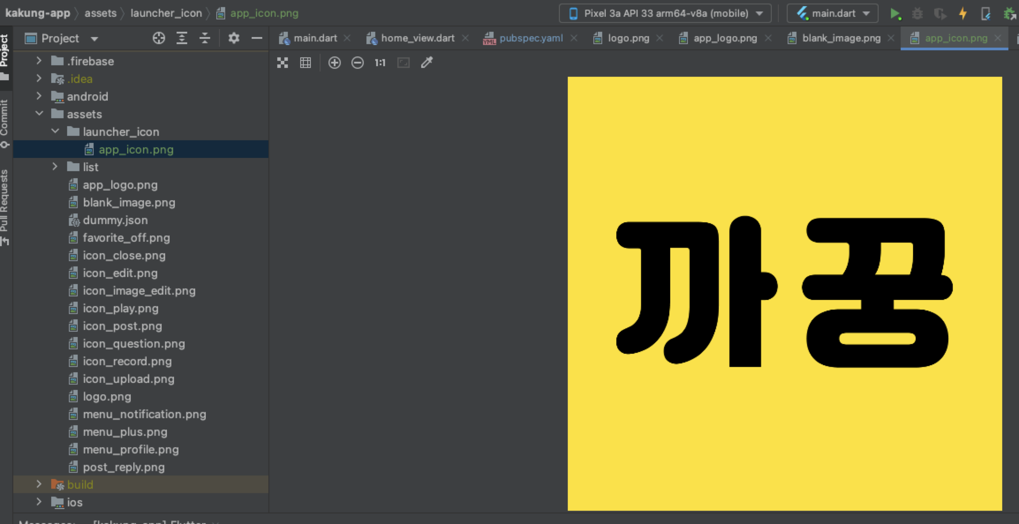Collapse the launcher_icon folder
The image size is (1019, 524).
(x=55, y=131)
